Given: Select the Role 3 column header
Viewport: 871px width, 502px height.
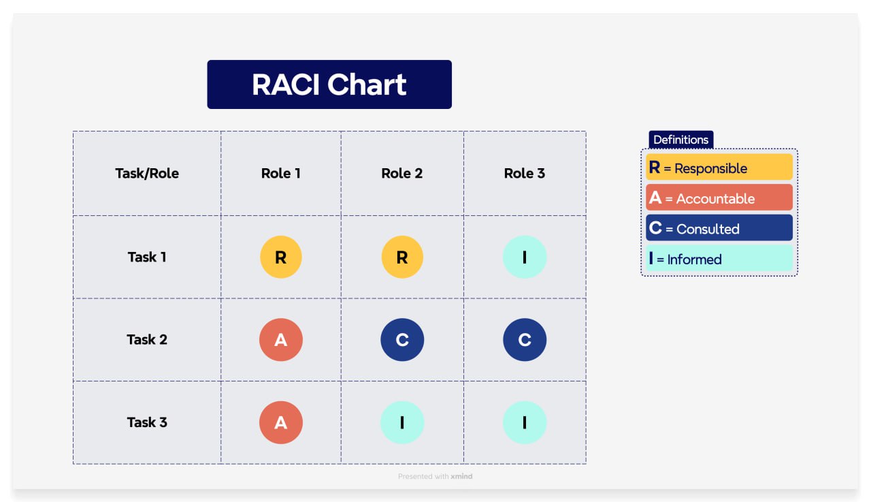Looking at the screenshot, I should pyautogui.click(x=525, y=173).
